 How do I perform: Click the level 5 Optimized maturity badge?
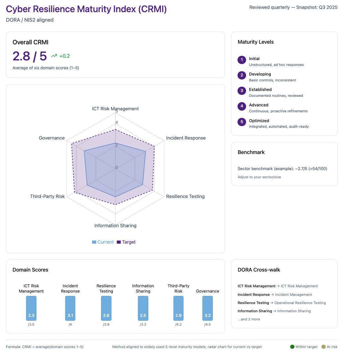pos(241,122)
